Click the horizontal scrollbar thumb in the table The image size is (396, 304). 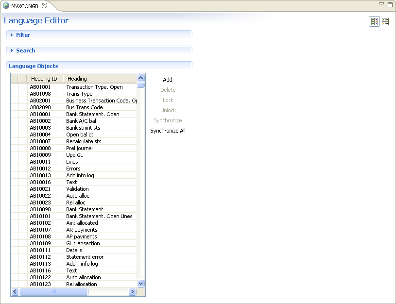53,292
